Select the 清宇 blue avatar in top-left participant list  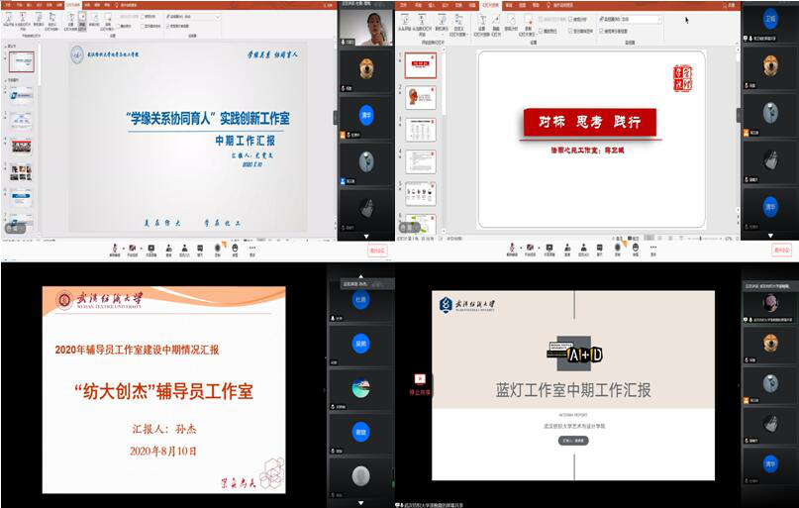[x=365, y=114]
